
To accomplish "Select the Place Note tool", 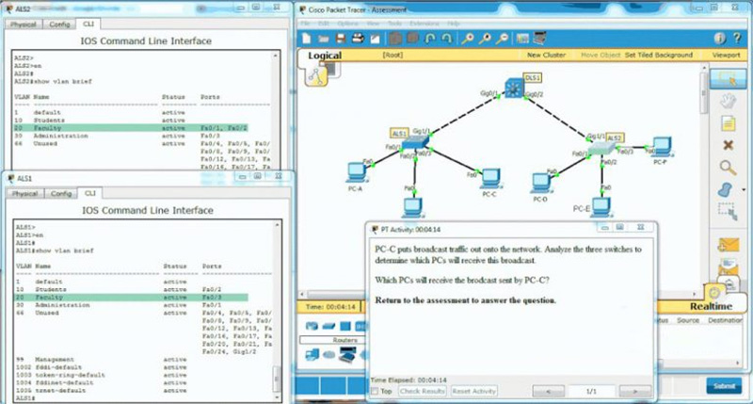I will click(x=728, y=123).
